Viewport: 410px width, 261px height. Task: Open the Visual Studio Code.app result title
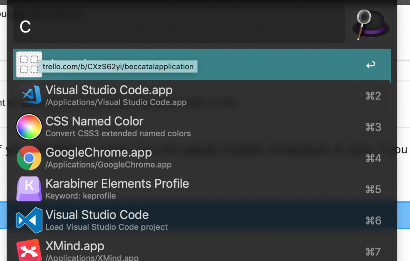(x=109, y=90)
